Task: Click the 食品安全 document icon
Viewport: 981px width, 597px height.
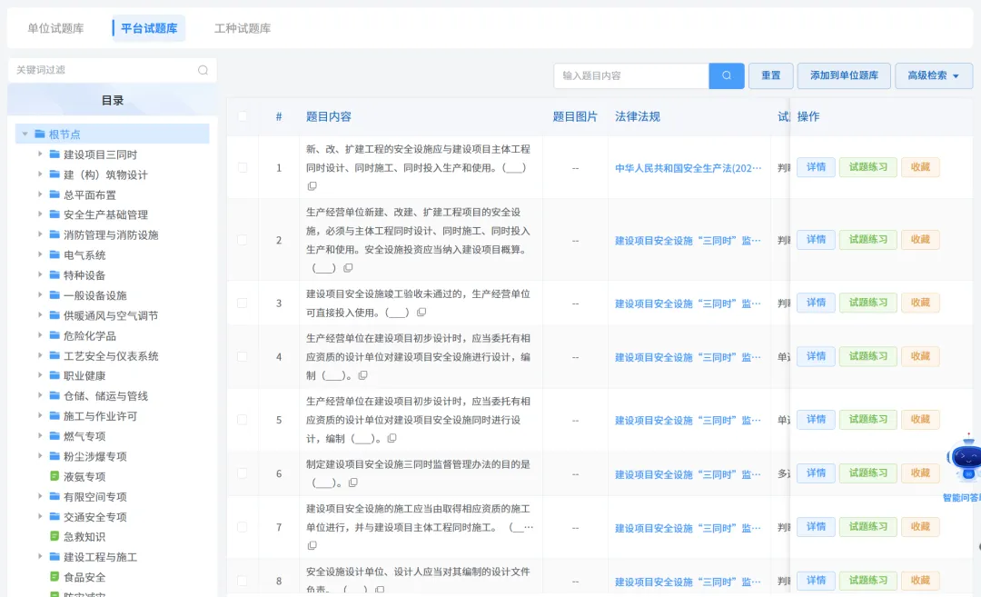Action: tap(54, 576)
